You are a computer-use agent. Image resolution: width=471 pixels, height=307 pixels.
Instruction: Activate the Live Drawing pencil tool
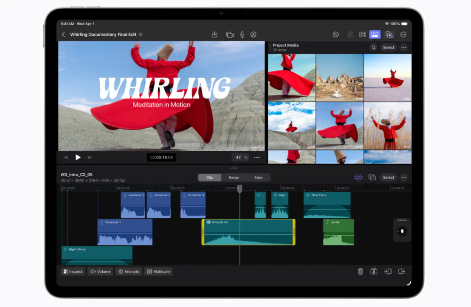click(253, 34)
